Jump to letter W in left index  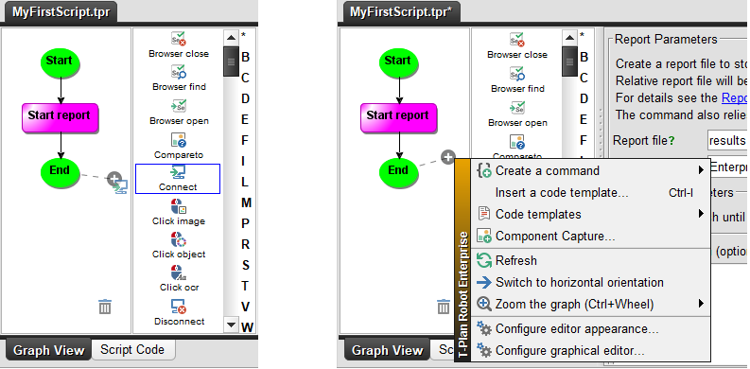247,327
